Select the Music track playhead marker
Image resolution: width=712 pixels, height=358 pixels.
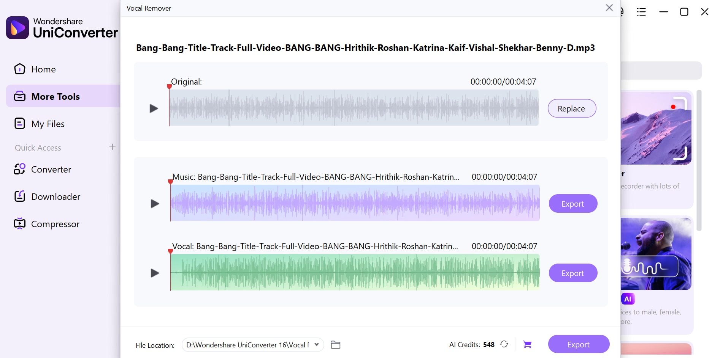pos(170,182)
